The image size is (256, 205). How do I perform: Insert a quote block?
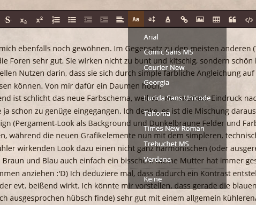pos(232,20)
